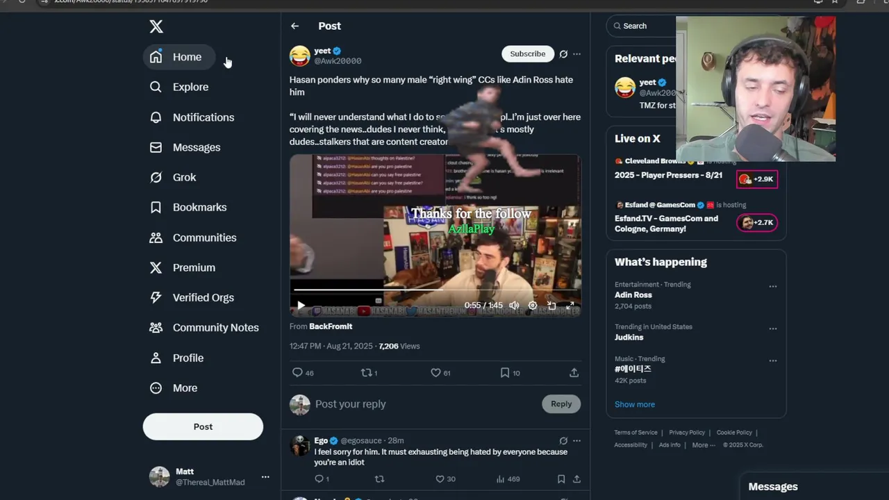Toggle picture-in-picture on the video
The image size is (889, 500).
pyautogui.click(x=551, y=305)
